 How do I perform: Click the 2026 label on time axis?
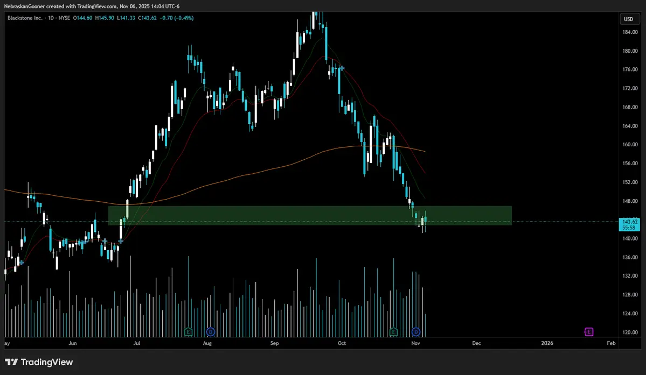[547, 343]
